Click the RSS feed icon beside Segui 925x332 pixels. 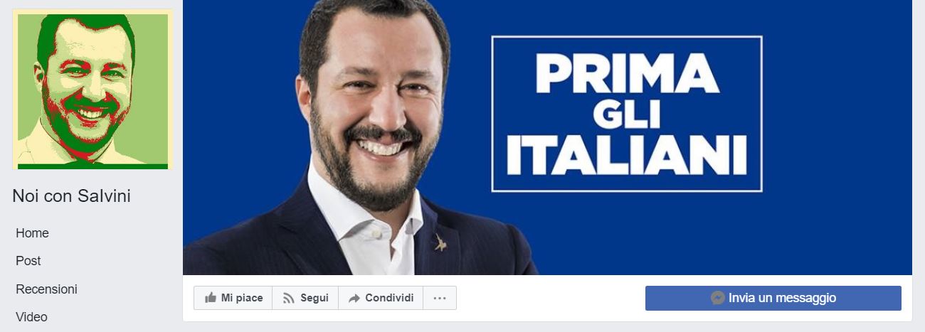coord(289,299)
